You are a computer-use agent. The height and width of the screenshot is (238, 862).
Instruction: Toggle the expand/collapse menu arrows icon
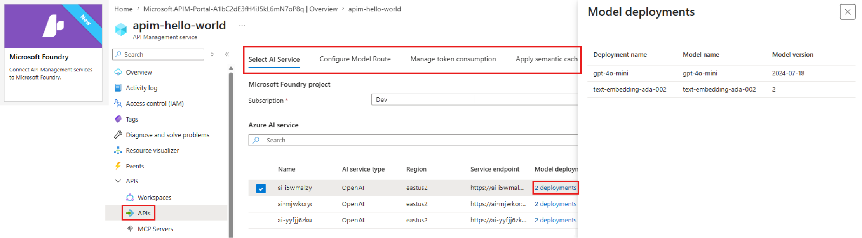tap(212, 54)
